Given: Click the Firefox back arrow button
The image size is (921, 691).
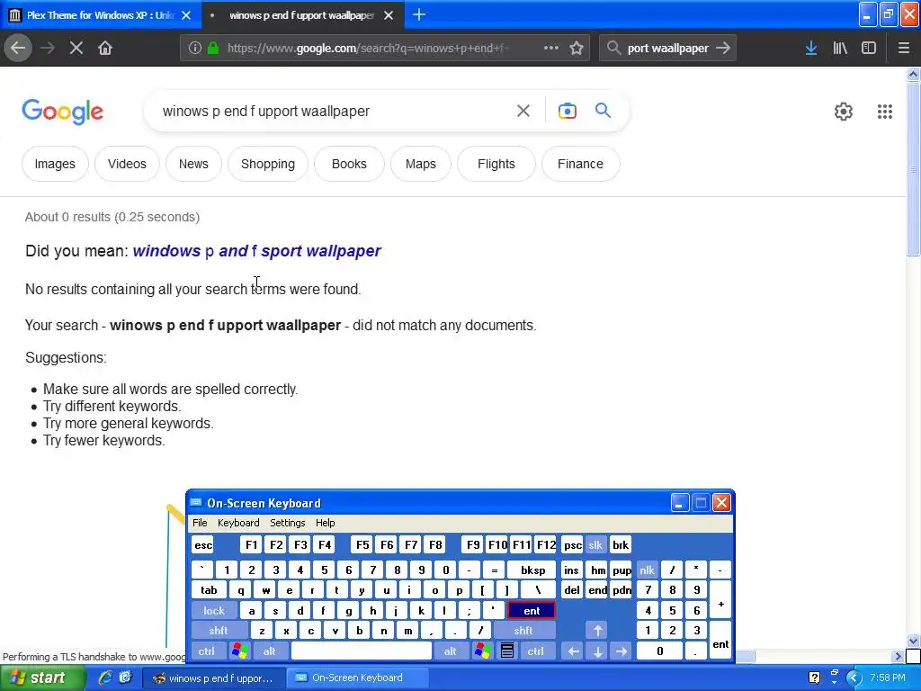Looking at the screenshot, I should click(18, 48).
